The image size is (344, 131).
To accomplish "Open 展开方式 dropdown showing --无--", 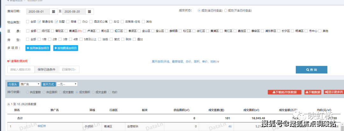I will [67, 84].
